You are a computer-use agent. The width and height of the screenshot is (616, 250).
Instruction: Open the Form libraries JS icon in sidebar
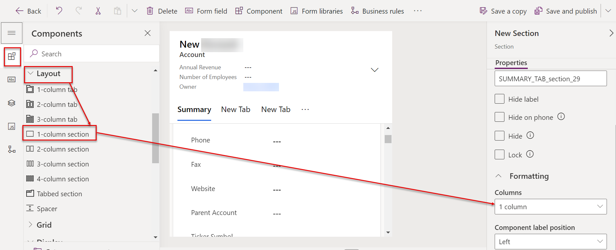[x=12, y=126]
